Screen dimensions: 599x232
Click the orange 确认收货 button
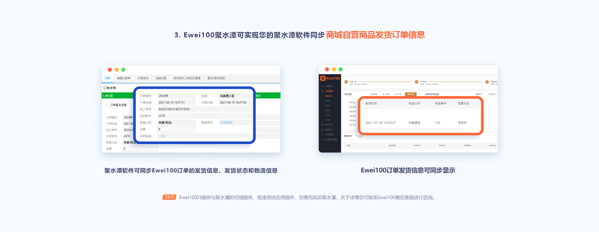[x=411, y=94]
